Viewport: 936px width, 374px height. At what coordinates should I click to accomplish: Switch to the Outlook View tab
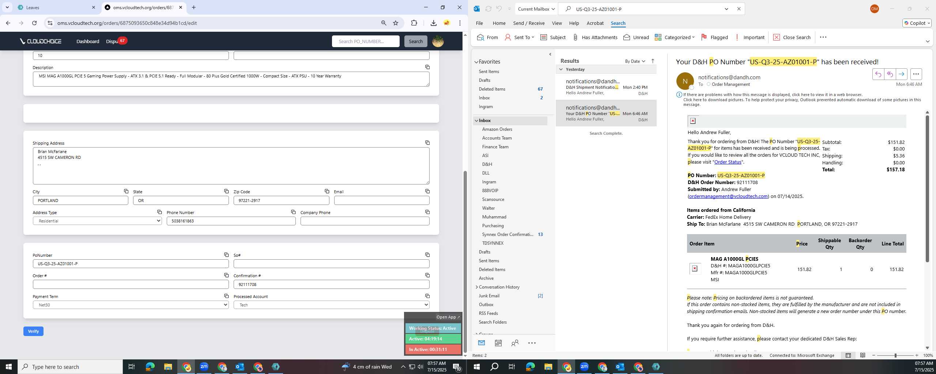[x=557, y=23]
